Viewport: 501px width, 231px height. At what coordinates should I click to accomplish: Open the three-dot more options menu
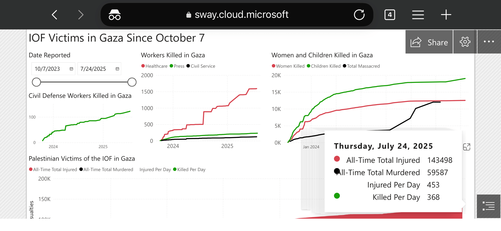(x=489, y=42)
